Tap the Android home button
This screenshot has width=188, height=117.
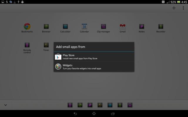tap(94, 113)
